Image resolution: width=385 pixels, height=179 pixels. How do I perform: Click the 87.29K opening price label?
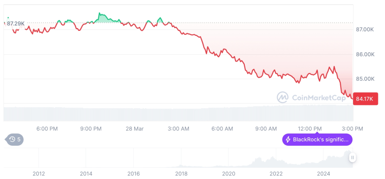[15, 23]
